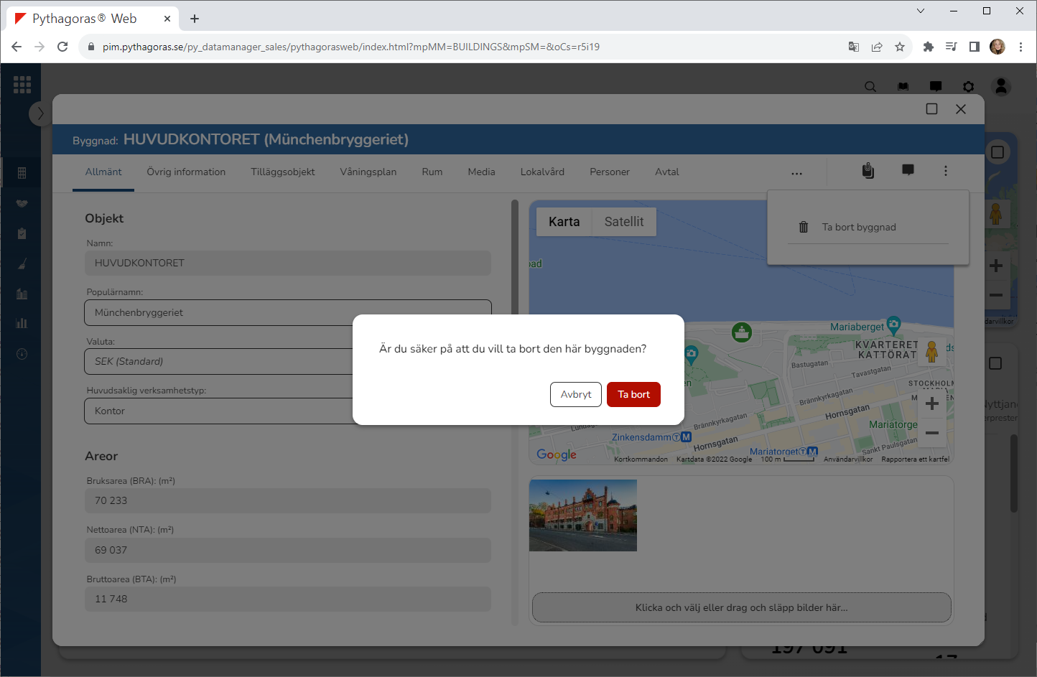Choose Ta bort byggnad with the trash icon
1037x677 pixels.
click(858, 227)
